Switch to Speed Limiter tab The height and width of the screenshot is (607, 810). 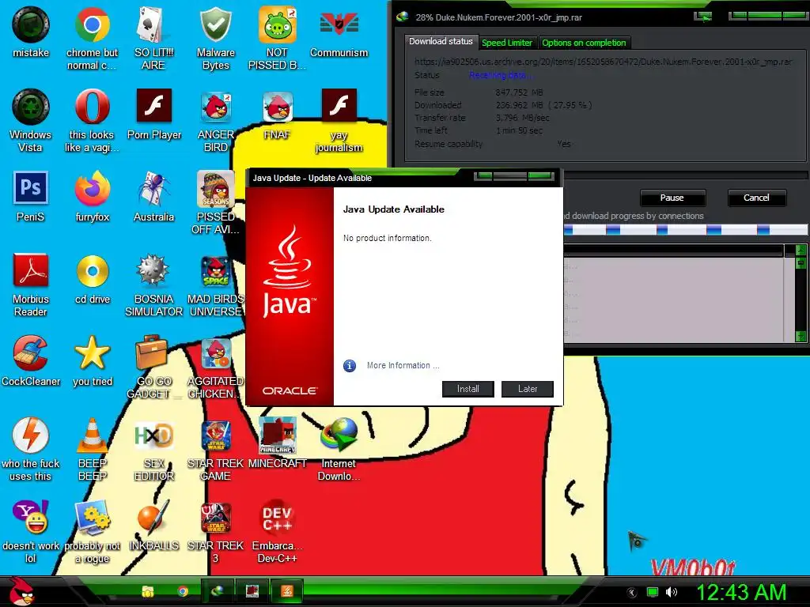pyautogui.click(x=507, y=43)
